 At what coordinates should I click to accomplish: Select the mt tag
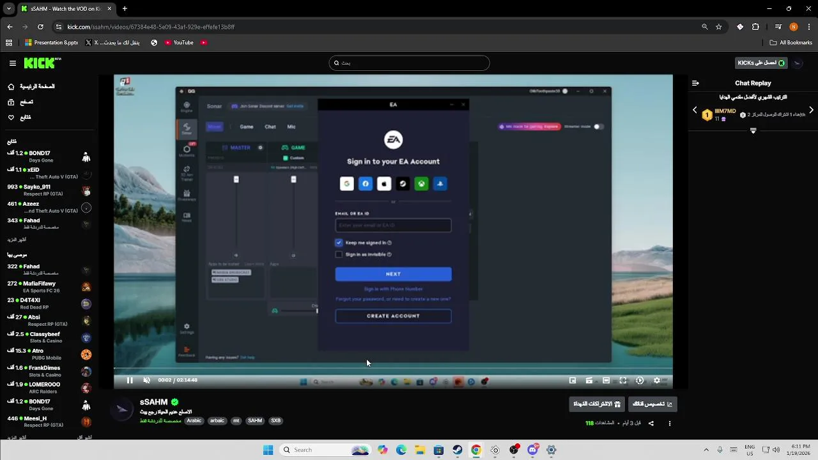pos(236,420)
